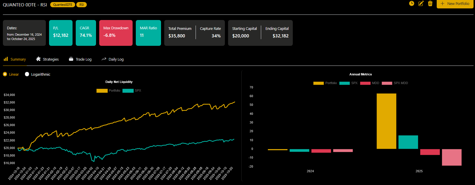Click the Trade Log stack icon

click(x=71, y=59)
